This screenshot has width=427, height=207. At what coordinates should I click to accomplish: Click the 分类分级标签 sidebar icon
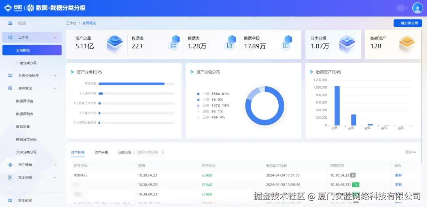[x=10, y=76]
